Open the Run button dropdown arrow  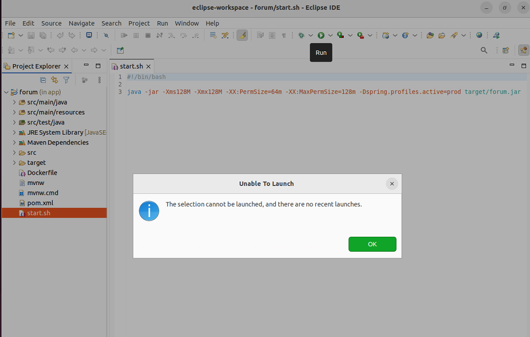(x=330, y=35)
